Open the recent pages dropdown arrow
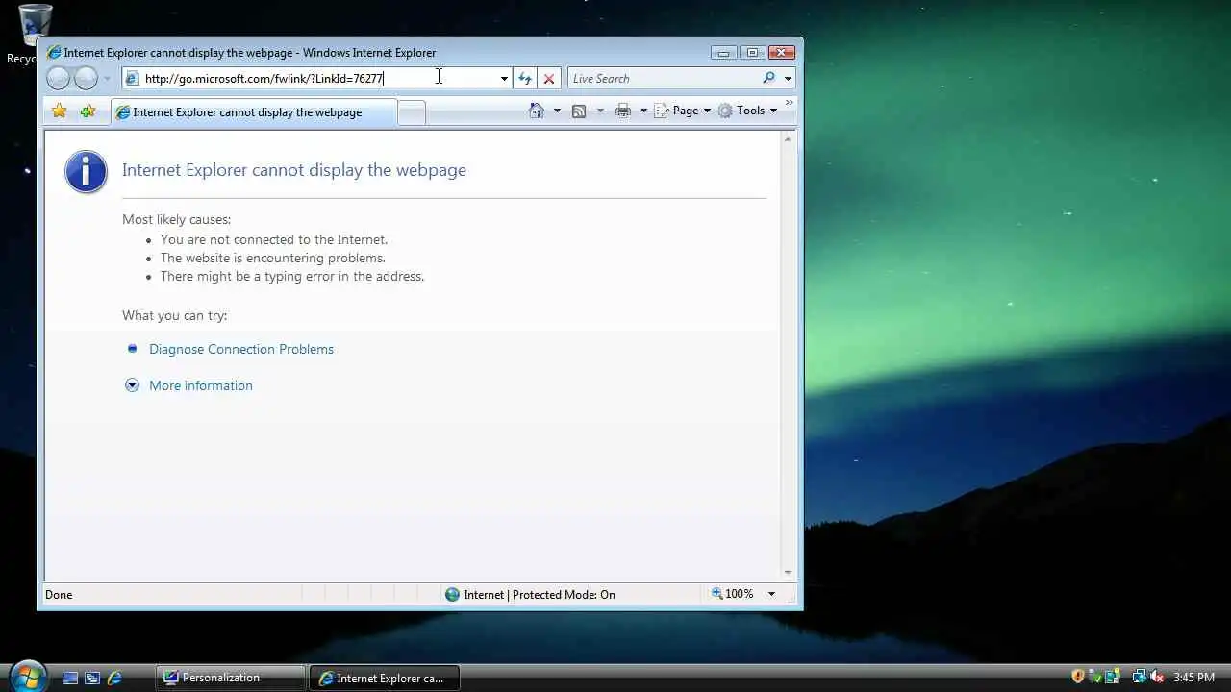Viewport: 1231px width, 692px height. (107, 79)
